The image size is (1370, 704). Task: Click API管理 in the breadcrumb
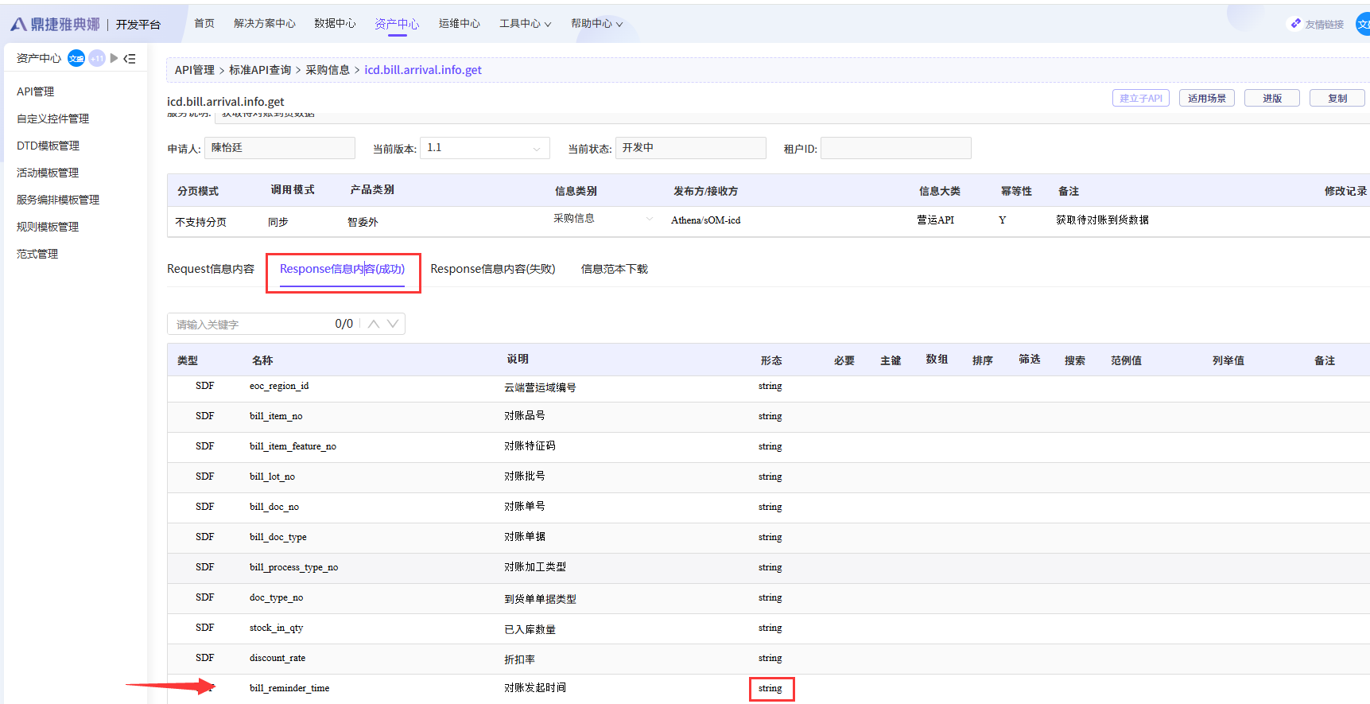(195, 70)
